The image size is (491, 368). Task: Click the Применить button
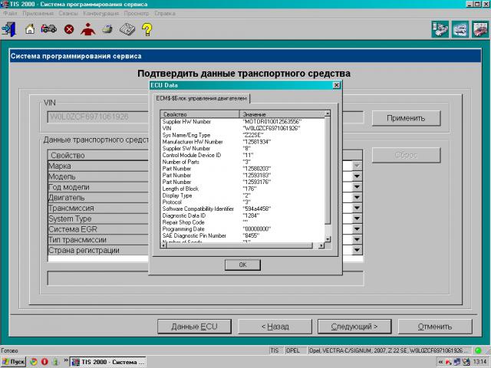(x=406, y=118)
